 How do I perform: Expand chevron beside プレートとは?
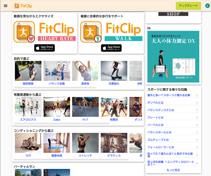pos(197,118)
